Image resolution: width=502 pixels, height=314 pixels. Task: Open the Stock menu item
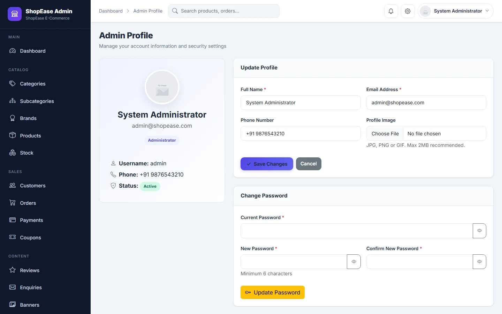(45, 153)
